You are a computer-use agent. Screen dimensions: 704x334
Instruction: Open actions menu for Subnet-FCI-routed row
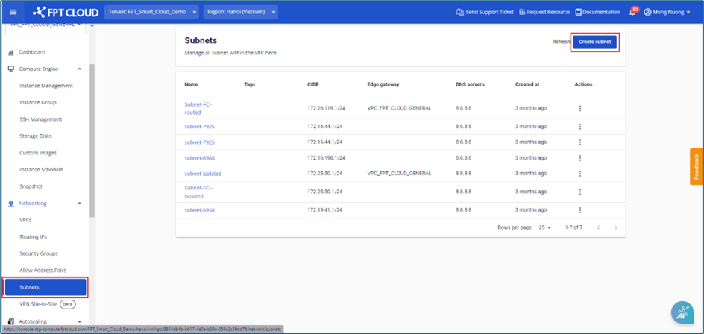click(580, 108)
